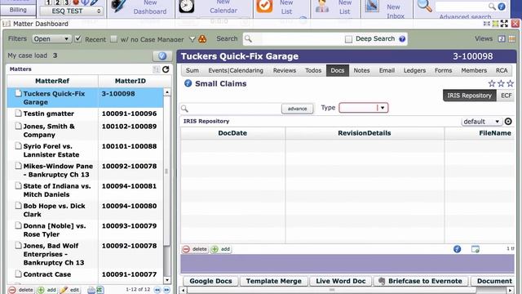Click Template Merge button
Viewport: 522px width, 294px height.
click(274, 281)
